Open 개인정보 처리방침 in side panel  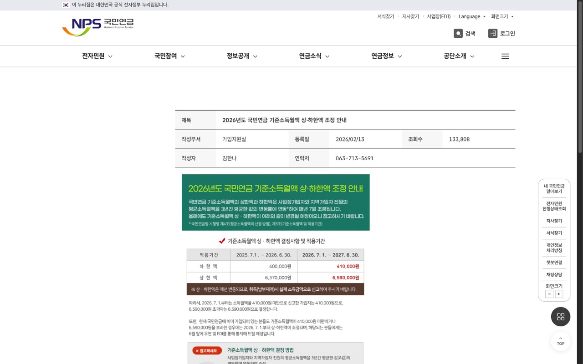(554, 248)
